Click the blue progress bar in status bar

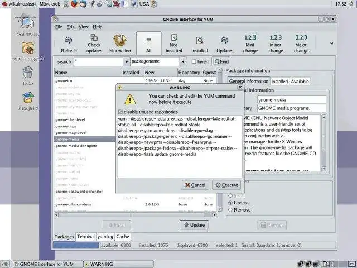pyautogui.click(x=76, y=245)
